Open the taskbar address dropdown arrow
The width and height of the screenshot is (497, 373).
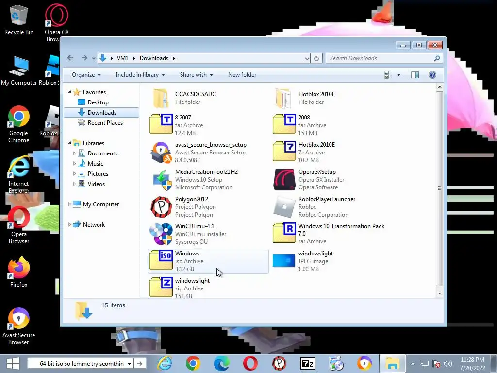[129, 363]
